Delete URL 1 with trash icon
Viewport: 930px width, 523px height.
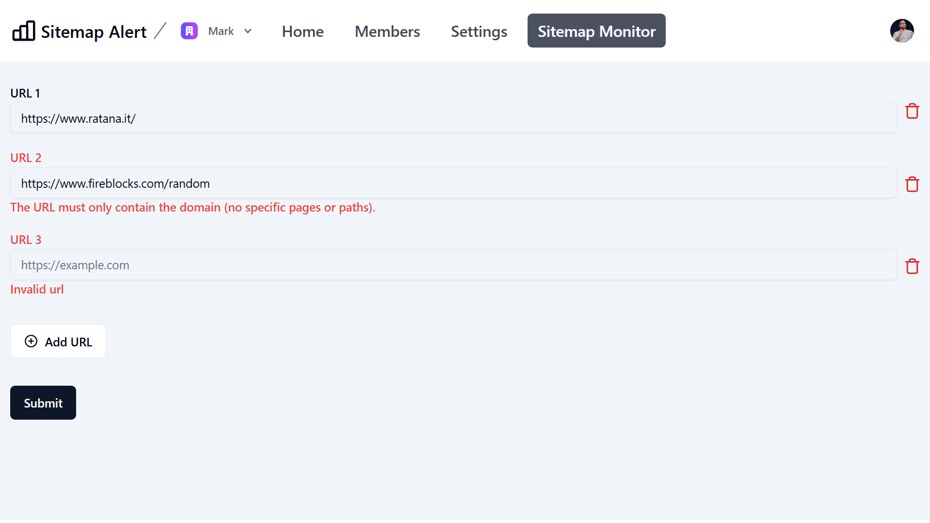point(912,112)
